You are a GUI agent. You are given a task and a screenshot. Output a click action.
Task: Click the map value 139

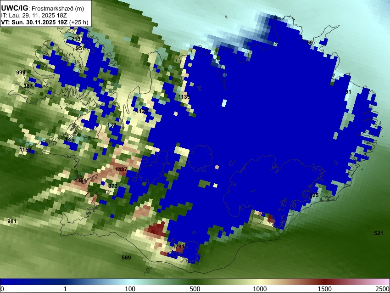(111, 125)
